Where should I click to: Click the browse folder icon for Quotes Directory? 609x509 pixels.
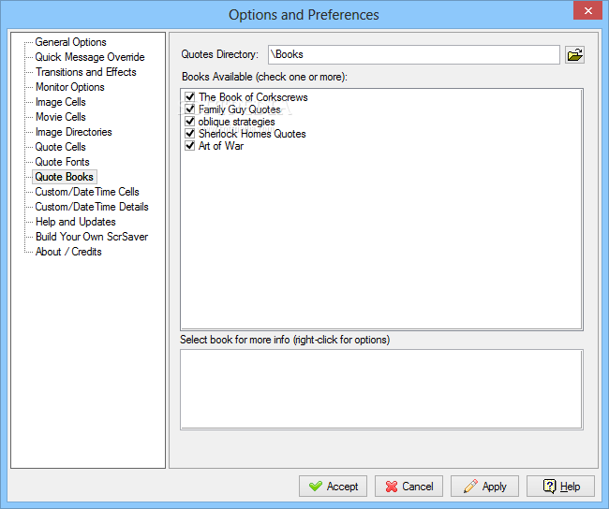(x=574, y=54)
